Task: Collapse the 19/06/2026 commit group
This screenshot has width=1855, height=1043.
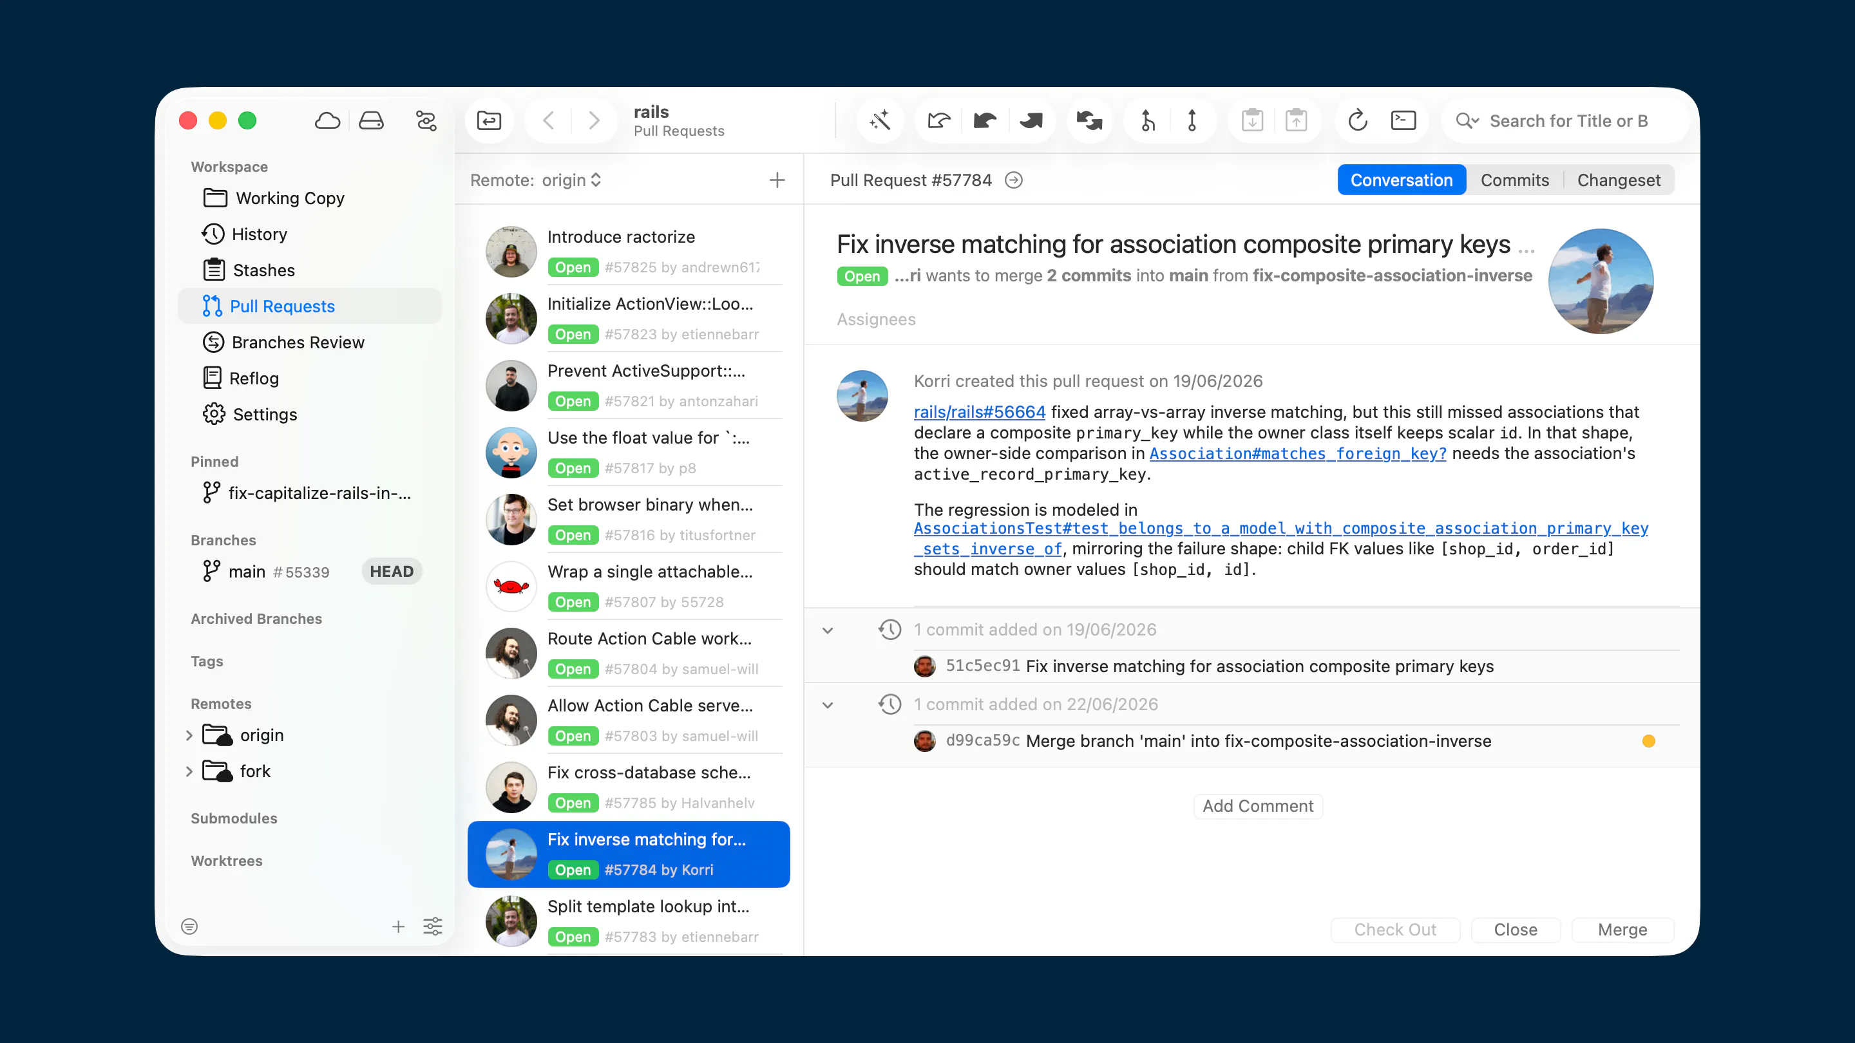Action: tap(828, 630)
